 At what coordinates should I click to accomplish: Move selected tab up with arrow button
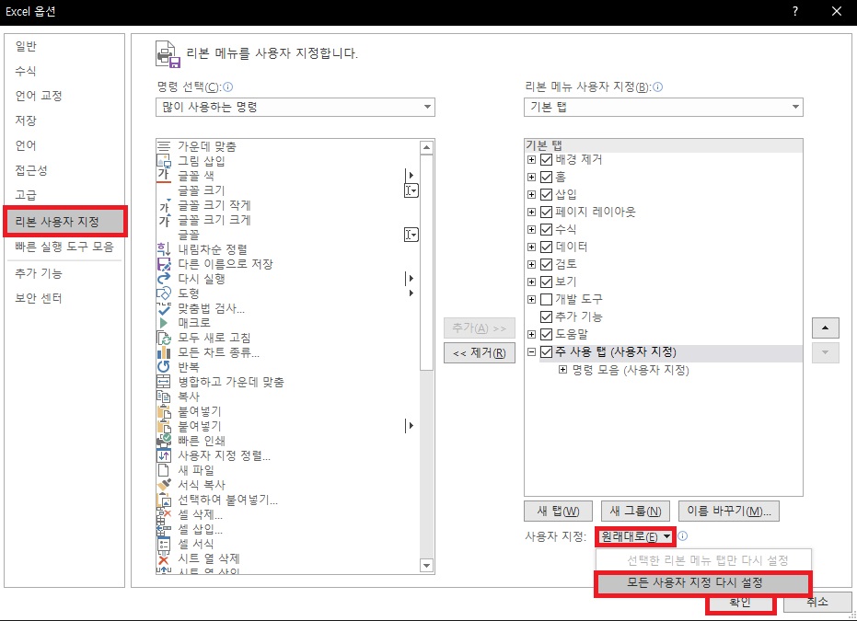coord(826,328)
